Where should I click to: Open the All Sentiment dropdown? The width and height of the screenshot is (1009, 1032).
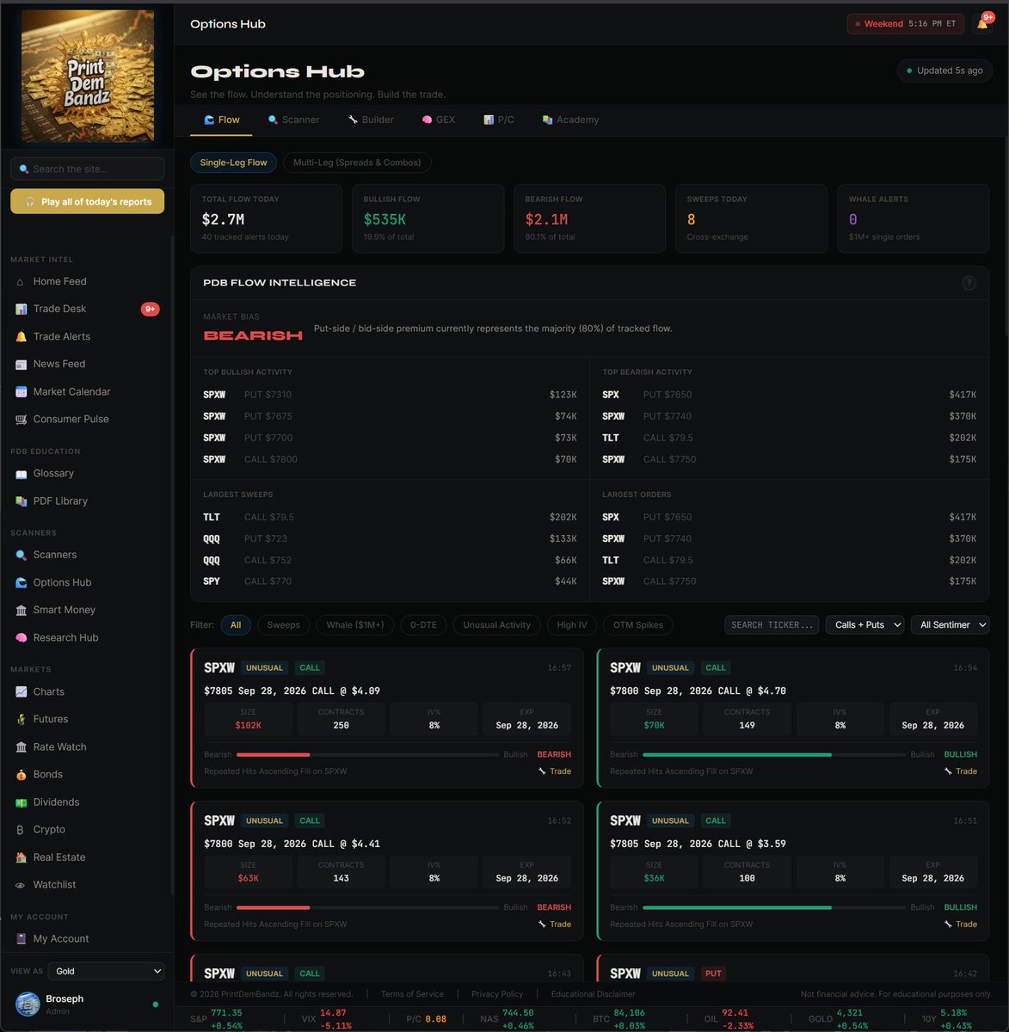coord(950,625)
